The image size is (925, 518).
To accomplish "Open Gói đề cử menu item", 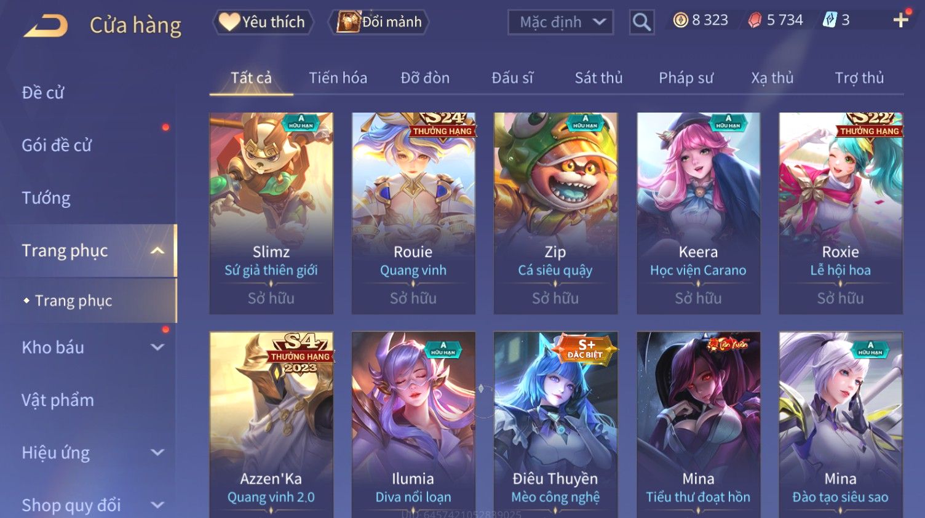I will (57, 145).
